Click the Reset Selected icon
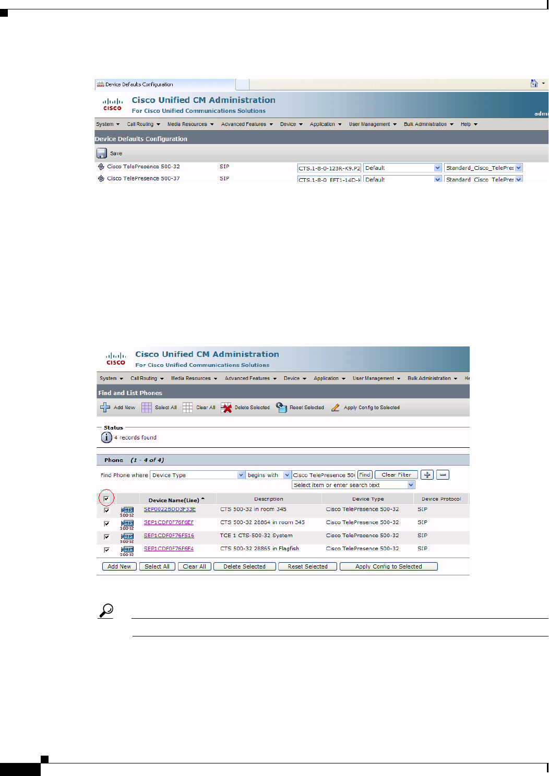 pyautogui.click(x=282, y=407)
